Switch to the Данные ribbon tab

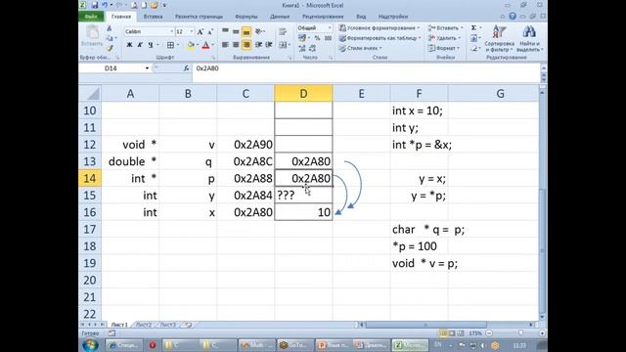pos(280,17)
